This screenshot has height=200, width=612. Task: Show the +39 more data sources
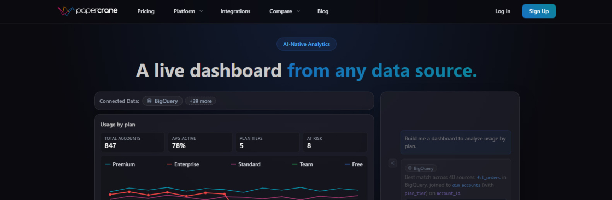tap(200, 101)
